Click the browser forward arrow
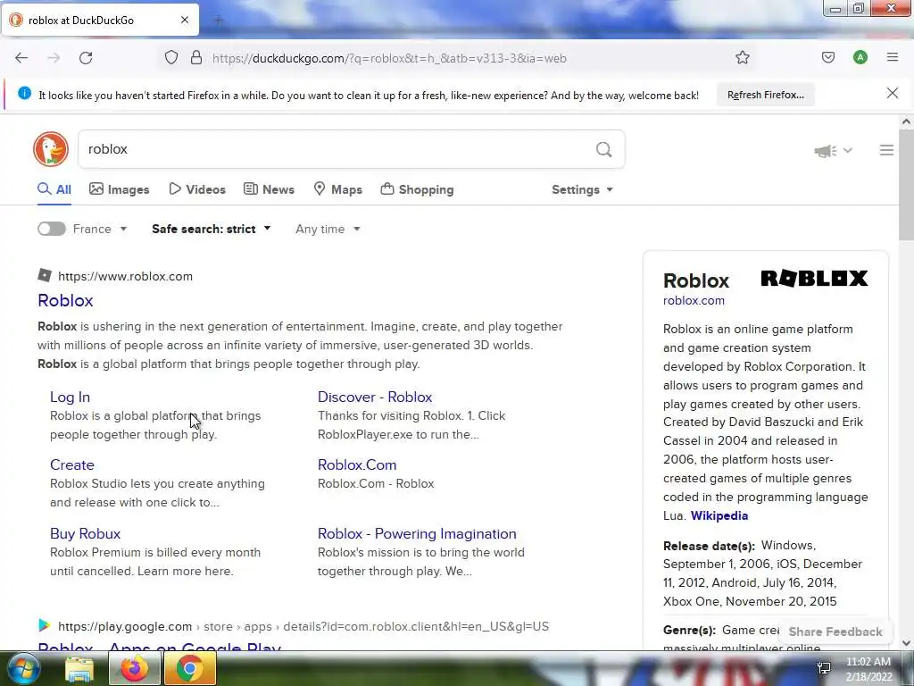914x686 pixels. [54, 58]
